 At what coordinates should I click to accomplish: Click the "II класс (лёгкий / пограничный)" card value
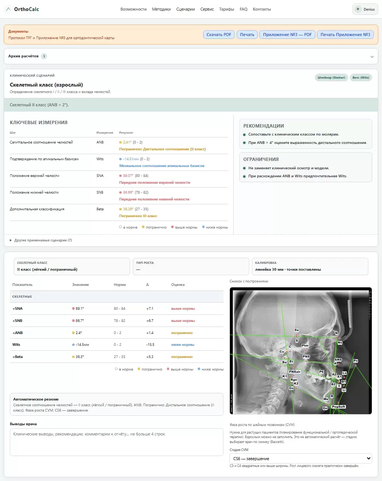click(x=47, y=270)
